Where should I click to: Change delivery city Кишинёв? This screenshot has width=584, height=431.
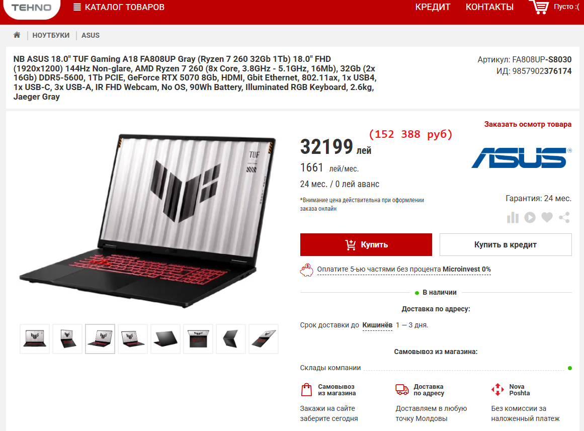[x=377, y=325]
